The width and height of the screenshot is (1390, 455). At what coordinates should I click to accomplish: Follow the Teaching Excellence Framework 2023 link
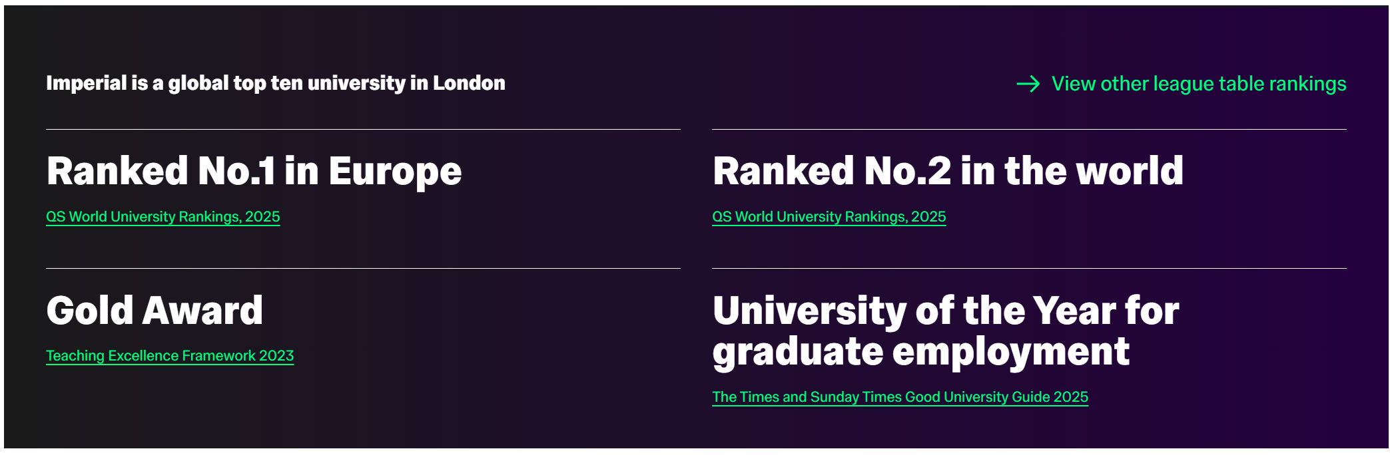tap(170, 356)
